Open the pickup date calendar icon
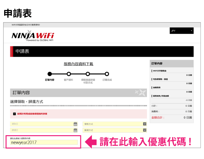Viewport: 204px width, 159px height. pyautogui.click(x=75, y=124)
